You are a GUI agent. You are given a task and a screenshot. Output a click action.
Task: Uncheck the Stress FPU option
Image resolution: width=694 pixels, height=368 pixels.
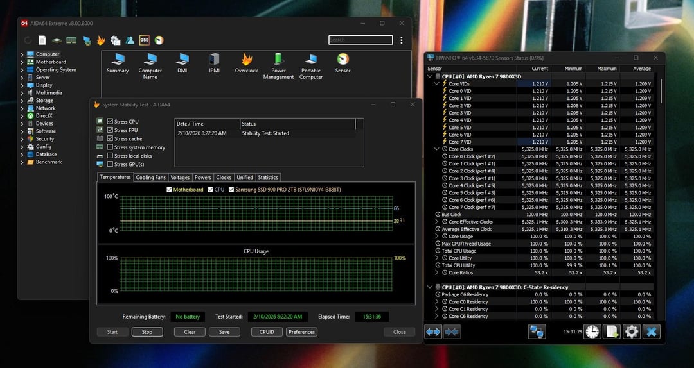pos(111,130)
